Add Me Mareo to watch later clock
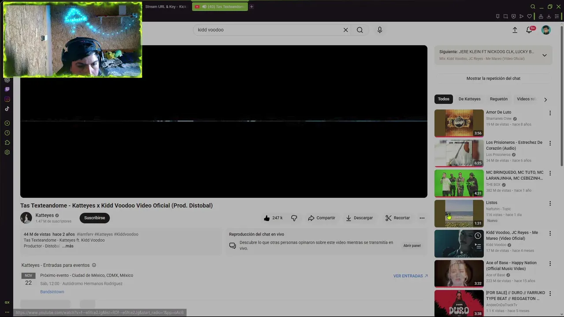This screenshot has height=317, width=564. pyautogui.click(x=478, y=236)
